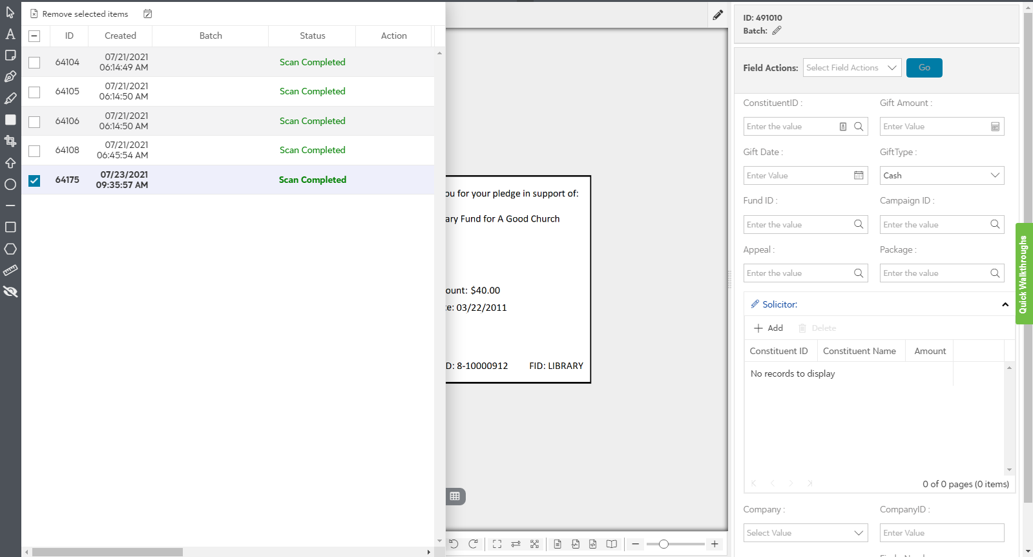Click Remove selected items
1033x557 pixels.
pyautogui.click(x=79, y=14)
